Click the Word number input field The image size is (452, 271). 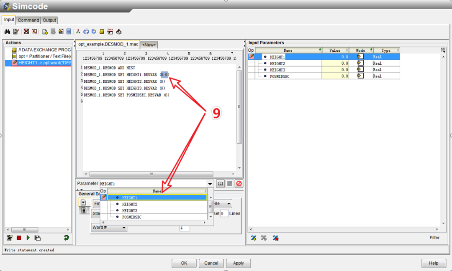184,228
